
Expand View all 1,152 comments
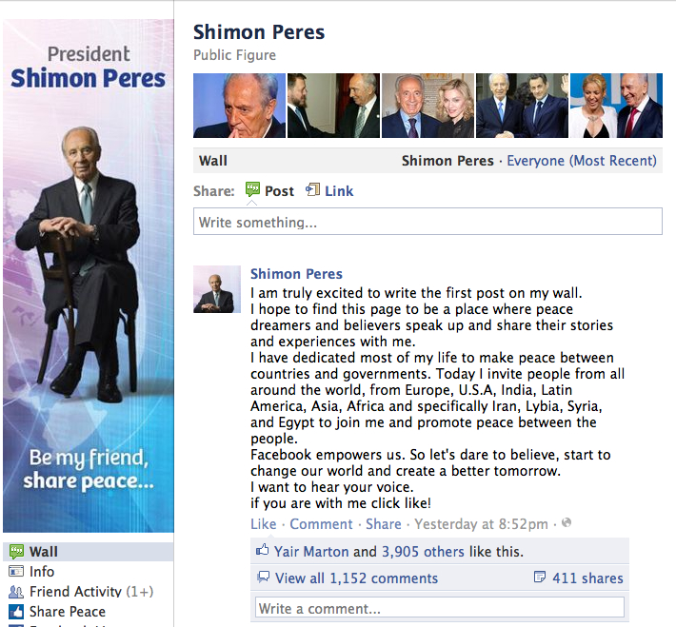[x=356, y=578]
